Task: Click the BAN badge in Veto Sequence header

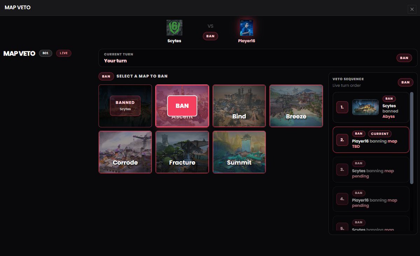Action: pyautogui.click(x=405, y=82)
